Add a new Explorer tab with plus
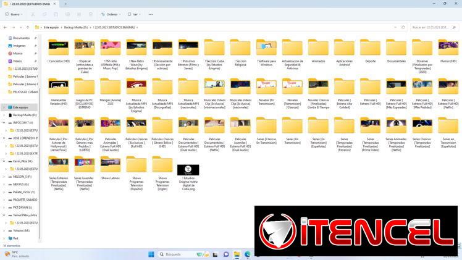462x260 pixels. click(x=65, y=4)
